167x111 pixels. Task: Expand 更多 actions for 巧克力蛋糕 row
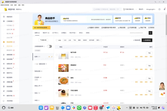(x=151, y=95)
